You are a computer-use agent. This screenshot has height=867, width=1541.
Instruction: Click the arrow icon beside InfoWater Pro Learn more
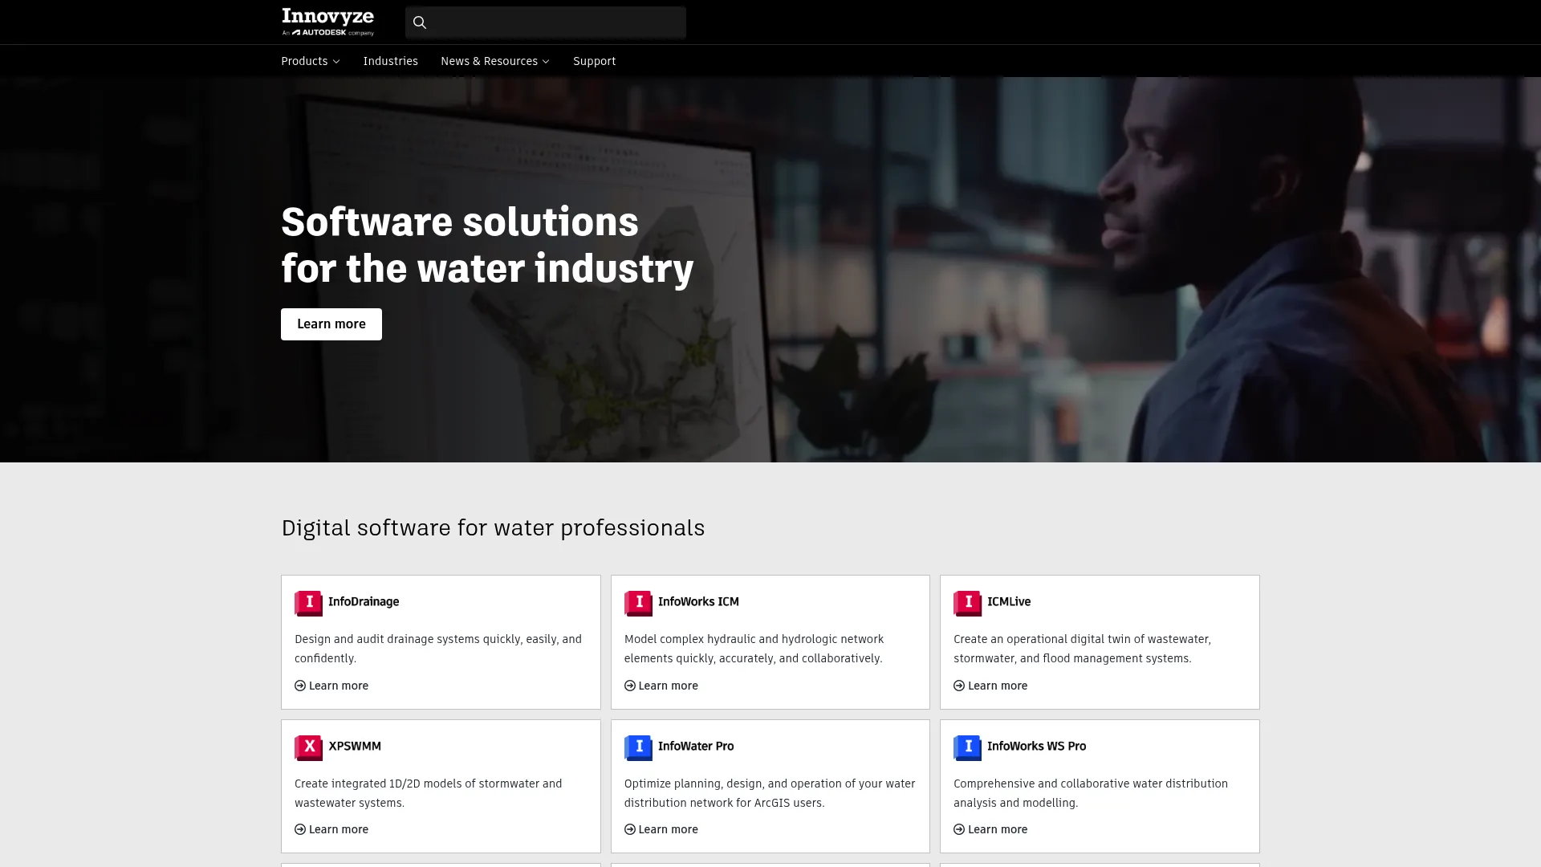pos(630,829)
